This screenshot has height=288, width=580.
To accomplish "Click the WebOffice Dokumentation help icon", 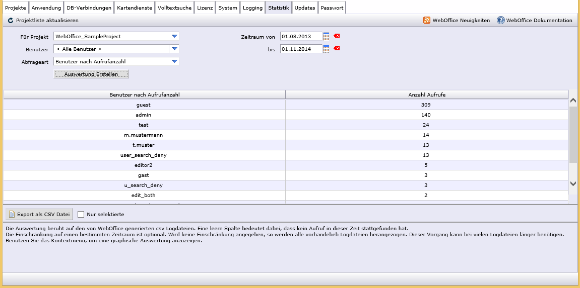I will (500, 20).
